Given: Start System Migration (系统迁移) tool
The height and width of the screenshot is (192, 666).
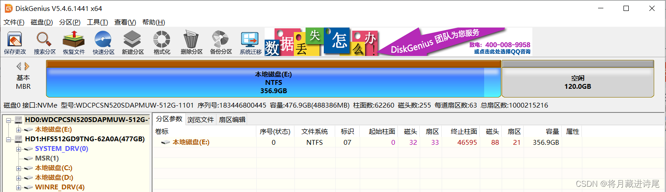Looking at the screenshot, I should click(250, 43).
